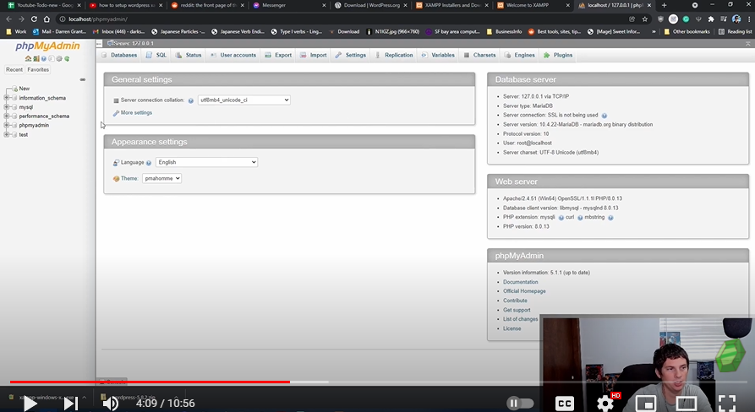Open the Plugins tab
This screenshot has width=755, height=412.
click(558, 55)
